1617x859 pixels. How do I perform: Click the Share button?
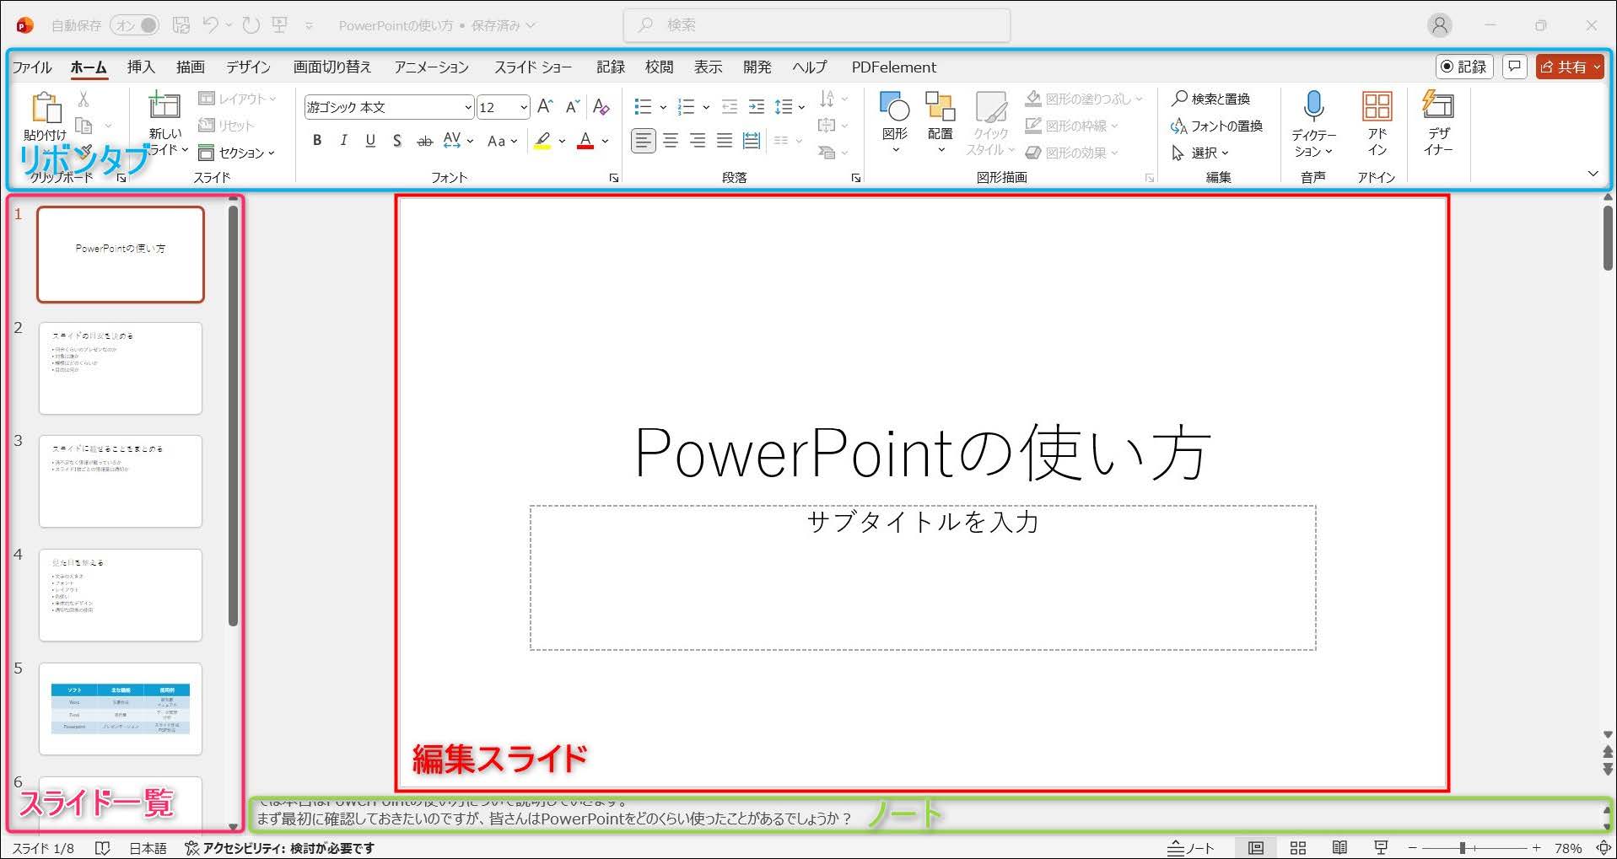pyautogui.click(x=1568, y=67)
